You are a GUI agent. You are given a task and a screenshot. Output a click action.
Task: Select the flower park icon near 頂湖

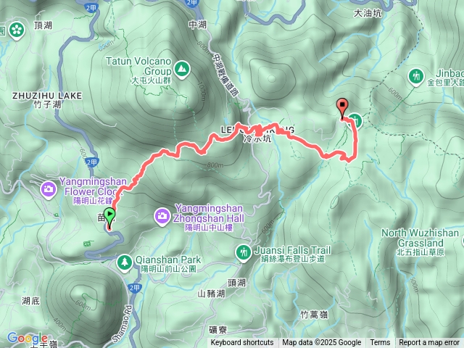17,30
